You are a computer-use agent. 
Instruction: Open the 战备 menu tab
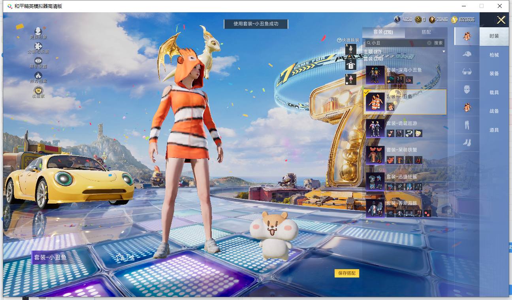[x=494, y=111]
